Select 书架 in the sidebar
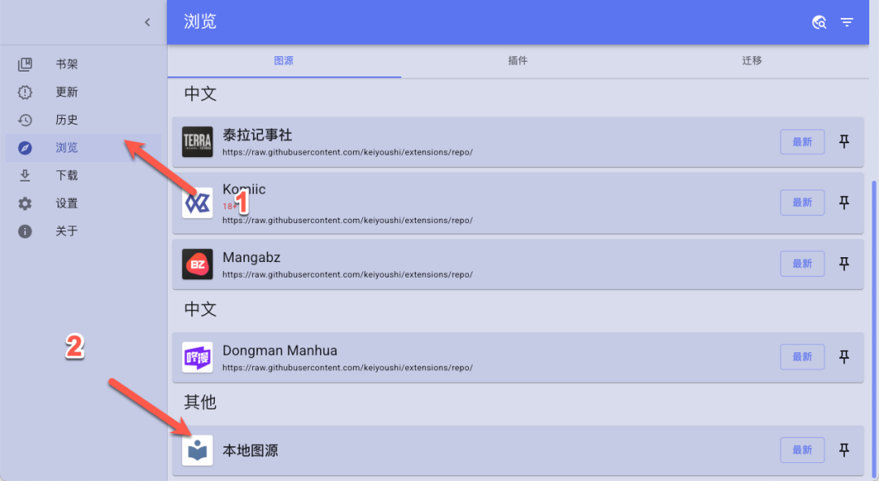The height and width of the screenshot is (481, 879). [x=64, y=63]
